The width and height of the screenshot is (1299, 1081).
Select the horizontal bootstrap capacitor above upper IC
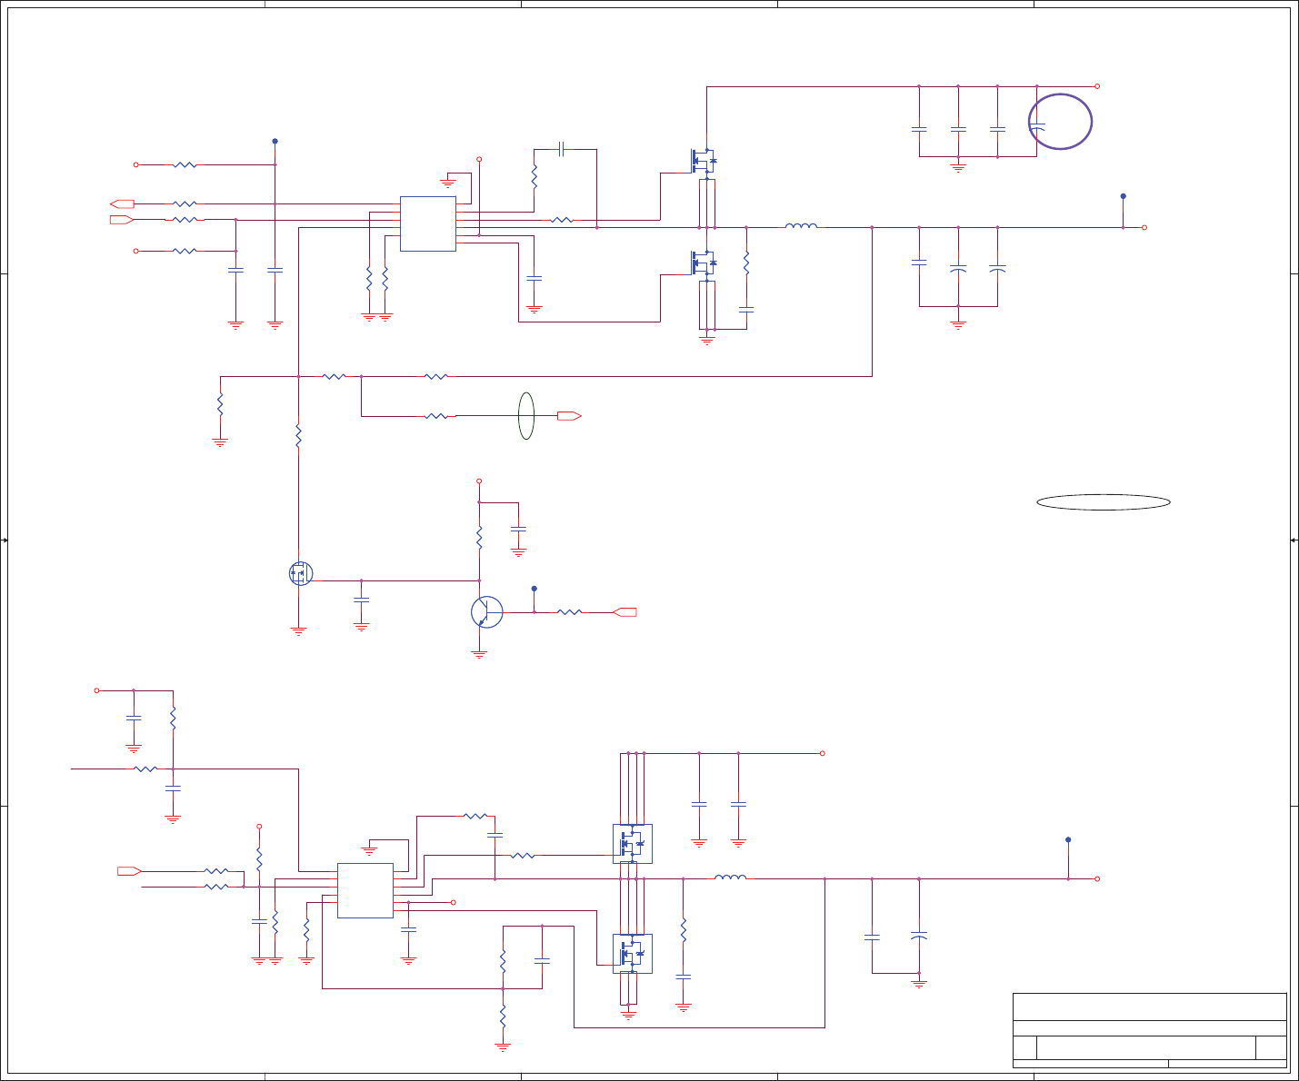coord(562,148)
